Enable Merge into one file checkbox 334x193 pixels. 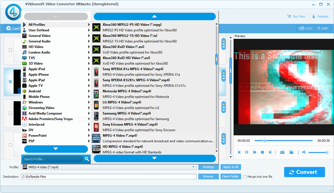click(x=245, y=177)
